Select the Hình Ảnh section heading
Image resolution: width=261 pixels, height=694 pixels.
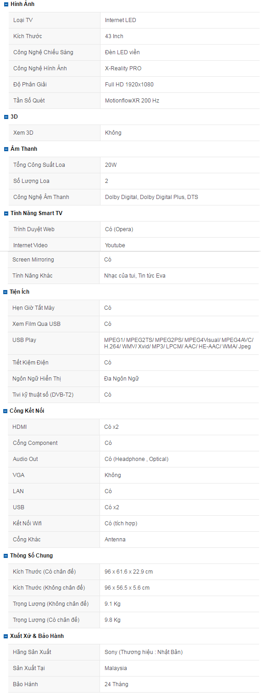click(22, 4)
